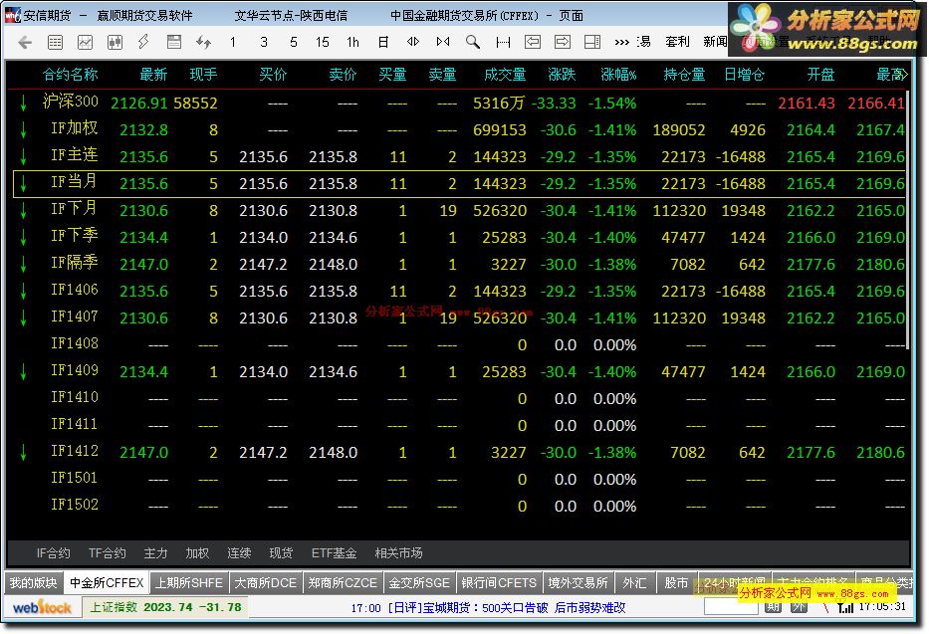The width and height of the screenshot is (929, 634).
Task: Open the 股市 tab
Action: coord(676,583)
